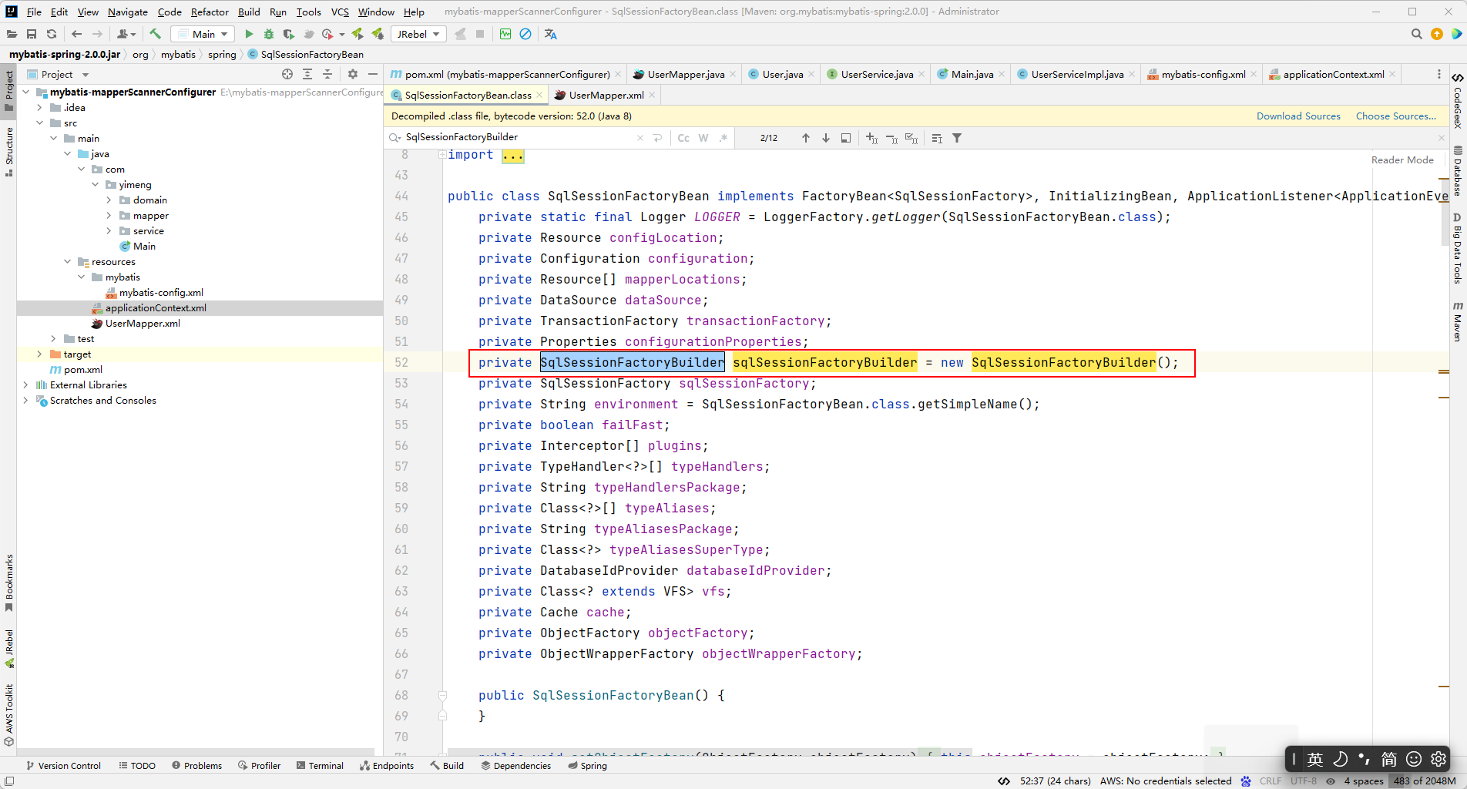The height and width of the screenshot is (789, 1467).
Task: Hide the Project panel
Action: (x=373, y=74)
